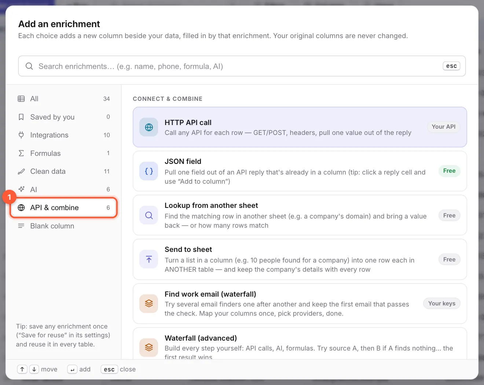The width and height of the screenshot is (484, 385).
Task: Add the HTTP API call enrichment
Action: [300, 127]
